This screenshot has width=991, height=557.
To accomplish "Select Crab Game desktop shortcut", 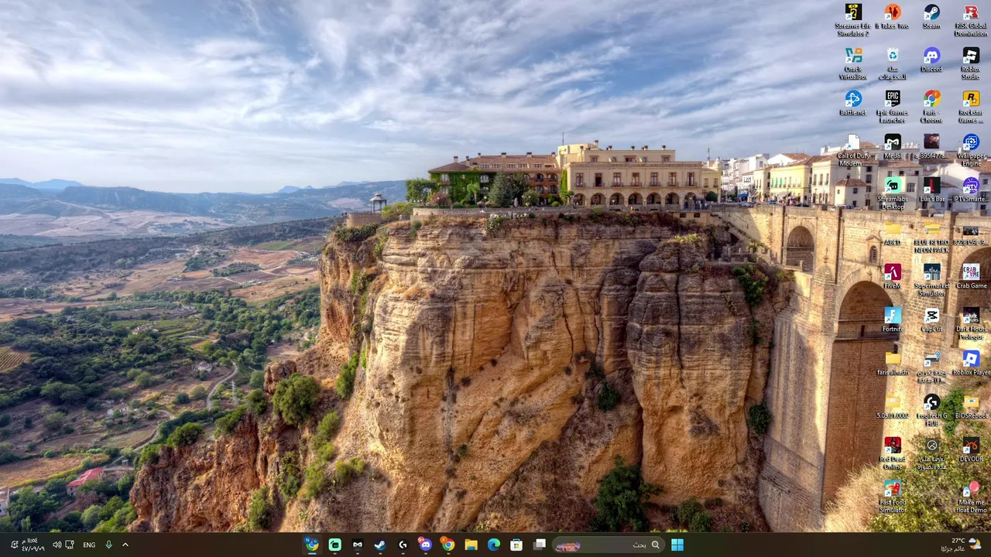I will 971,277.
